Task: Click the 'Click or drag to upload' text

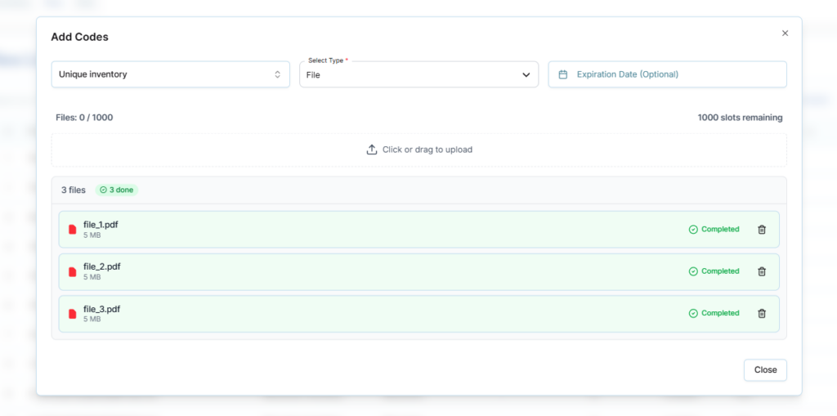Action: click(427, 150)
